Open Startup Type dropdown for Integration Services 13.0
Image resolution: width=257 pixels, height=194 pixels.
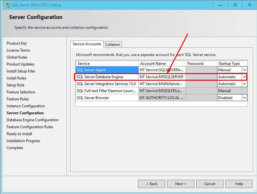[244, 84]
